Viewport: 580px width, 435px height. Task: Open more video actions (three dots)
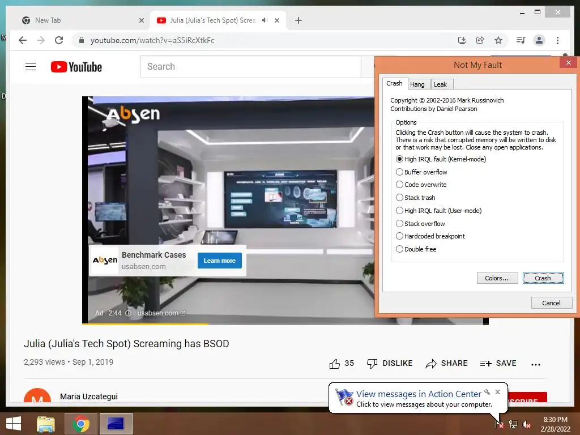point(536,364)
